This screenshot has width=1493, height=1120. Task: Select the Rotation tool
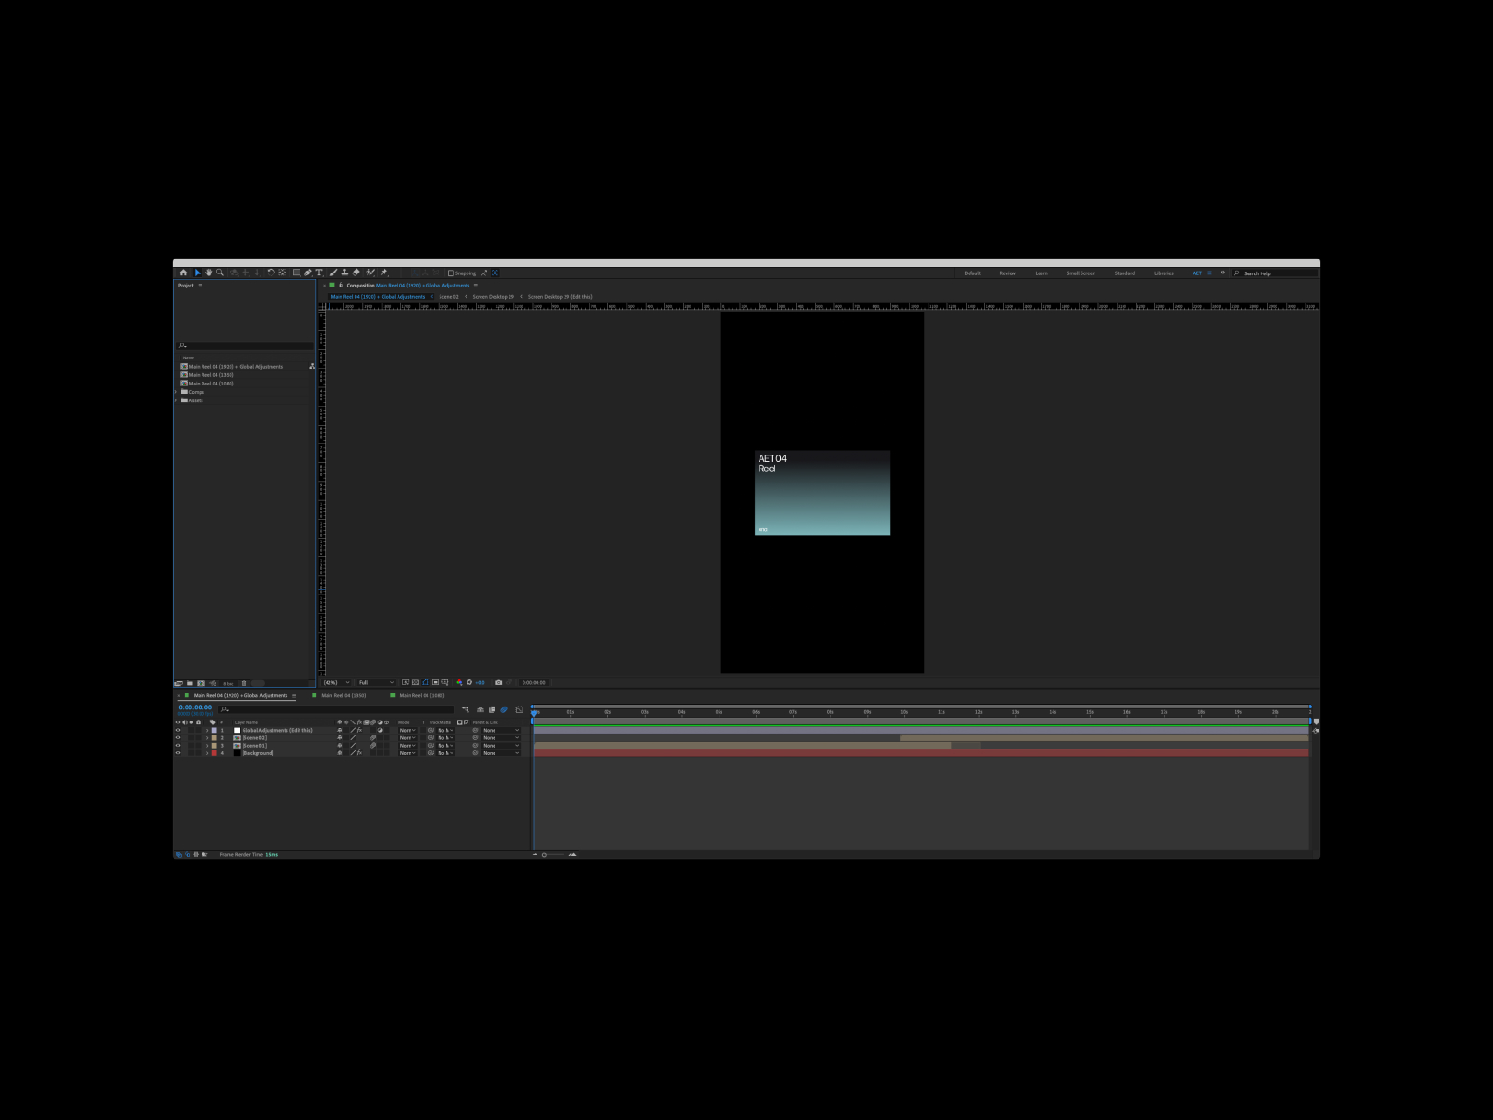point(271,273)
